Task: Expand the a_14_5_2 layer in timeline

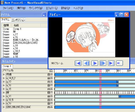Action: click(4, 78)
